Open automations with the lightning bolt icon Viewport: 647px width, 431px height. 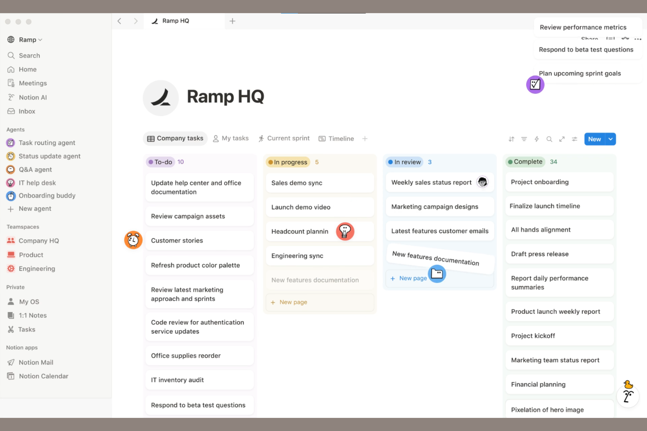click(x=537, y=139)
